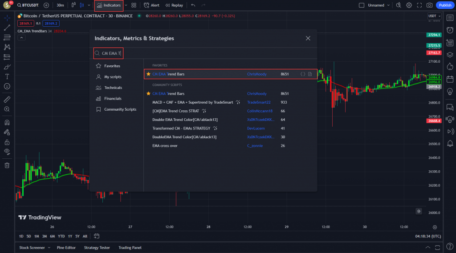
Task: Open chart settings gear icon
Action: [x=409, y=5]
